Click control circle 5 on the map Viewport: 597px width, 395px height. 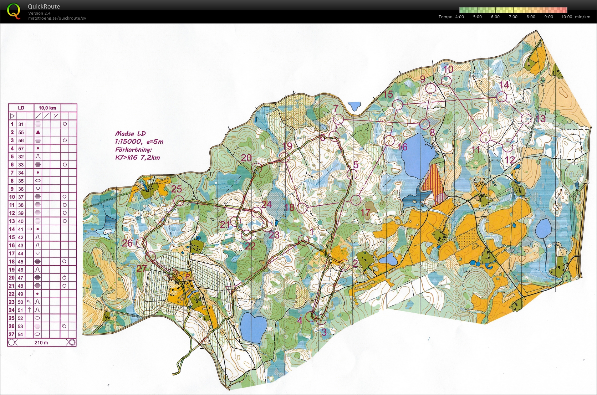[x=352, y=174]
